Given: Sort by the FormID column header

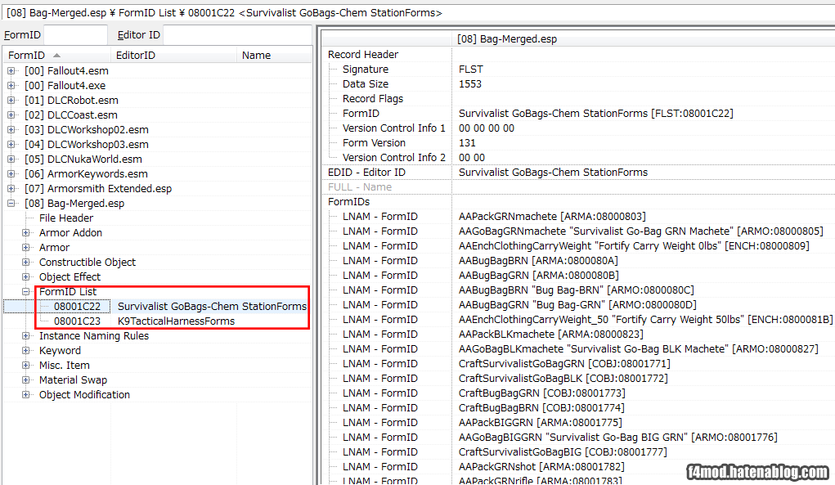Looking at the screenshot, I should click(x=57, y=56).
